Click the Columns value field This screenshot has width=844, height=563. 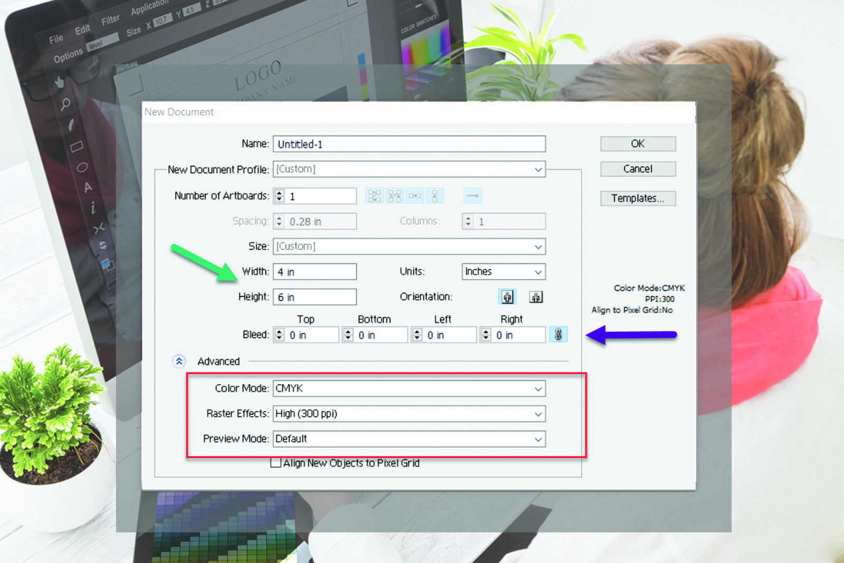click(510, 221)
